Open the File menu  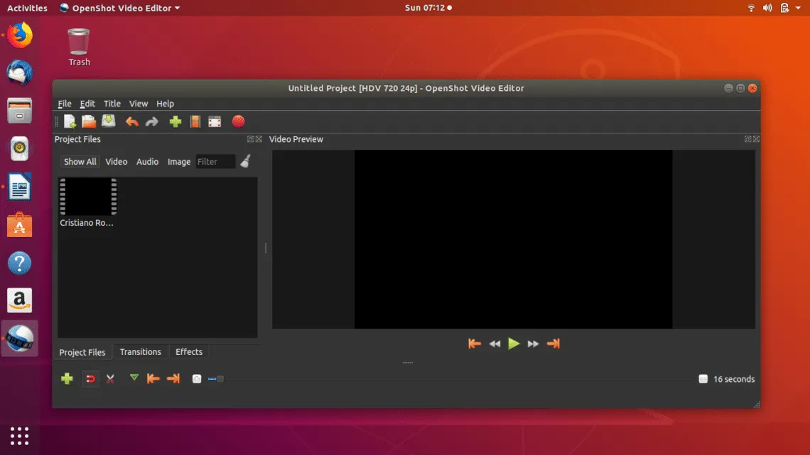(x=65, y=104)
